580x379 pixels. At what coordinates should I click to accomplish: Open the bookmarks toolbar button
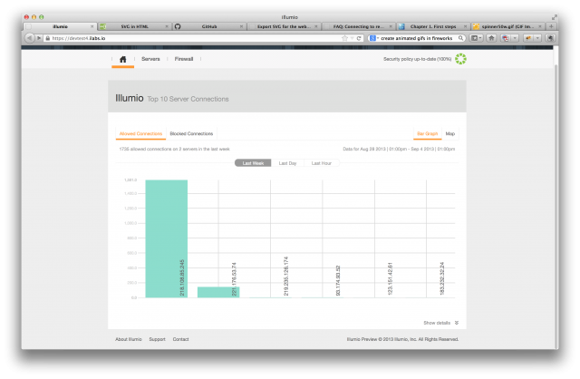(476, 38)
